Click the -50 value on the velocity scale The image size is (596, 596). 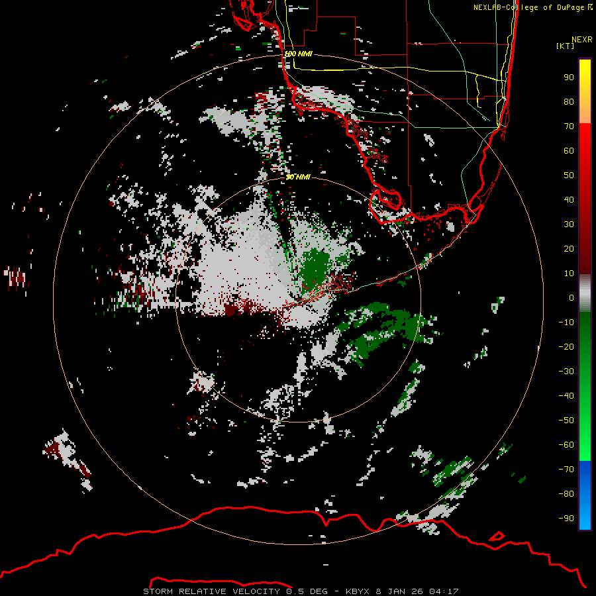566,421
